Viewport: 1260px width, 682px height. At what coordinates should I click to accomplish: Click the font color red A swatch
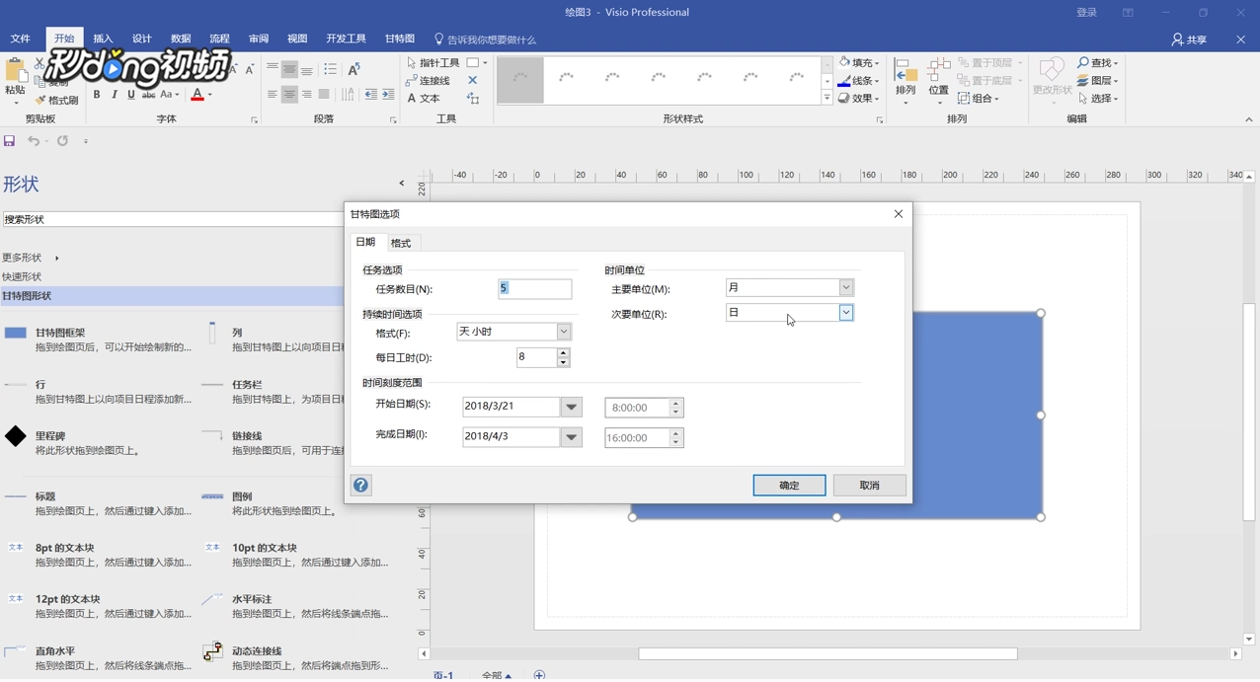click(197, 95)
